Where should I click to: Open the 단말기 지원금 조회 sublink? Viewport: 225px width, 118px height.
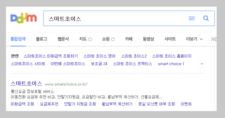pyautogui.click(x=80, y=104)
